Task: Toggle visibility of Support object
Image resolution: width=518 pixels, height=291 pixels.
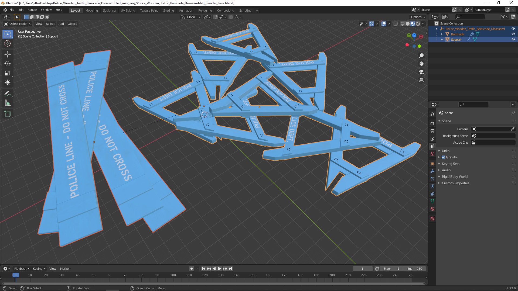Action: coord(513,39)
